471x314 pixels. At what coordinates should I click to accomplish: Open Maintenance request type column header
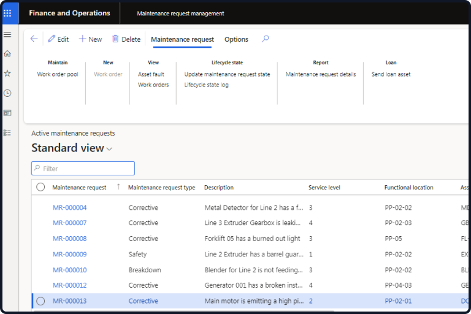click(162, 188)
